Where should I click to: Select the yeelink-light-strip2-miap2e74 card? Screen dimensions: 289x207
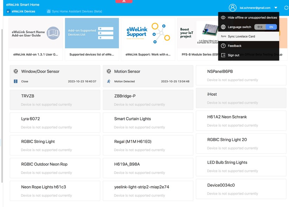point(148,191)
